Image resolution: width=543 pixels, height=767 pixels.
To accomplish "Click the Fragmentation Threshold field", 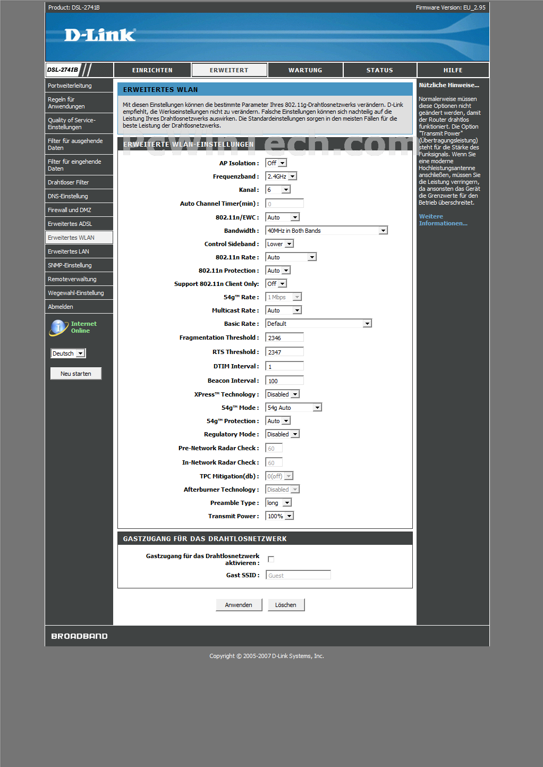I will (x=285, y=338).
